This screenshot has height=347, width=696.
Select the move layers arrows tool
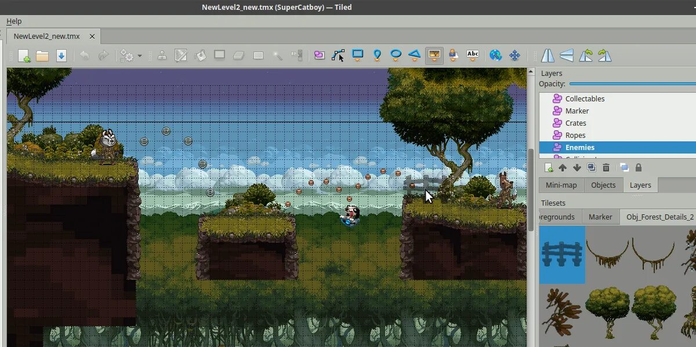pyautogui.click(x=514, y=56)
